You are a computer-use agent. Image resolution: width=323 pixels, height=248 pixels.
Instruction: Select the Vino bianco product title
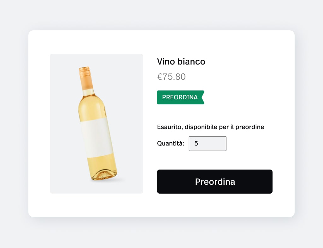(181, 62)
